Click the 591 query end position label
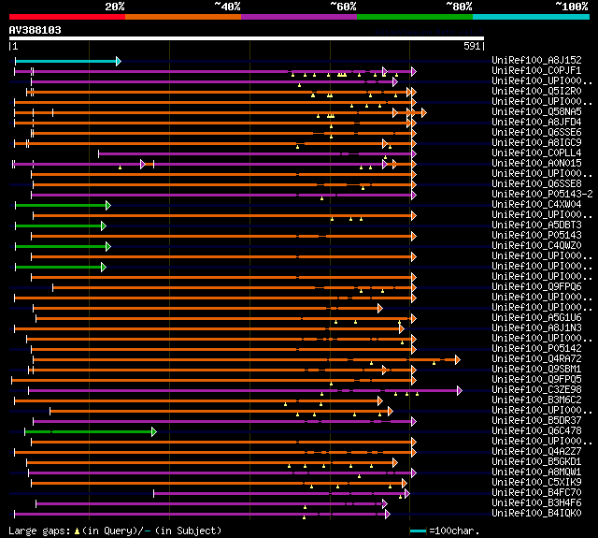The width and height of the screenshot is (598, 538). [x=472, y=46]
